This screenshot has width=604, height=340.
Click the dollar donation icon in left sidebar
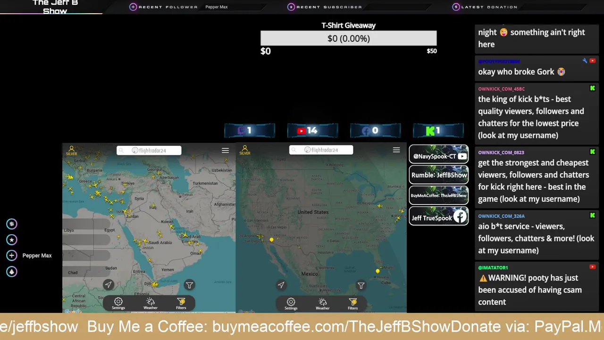pos(12,224)
